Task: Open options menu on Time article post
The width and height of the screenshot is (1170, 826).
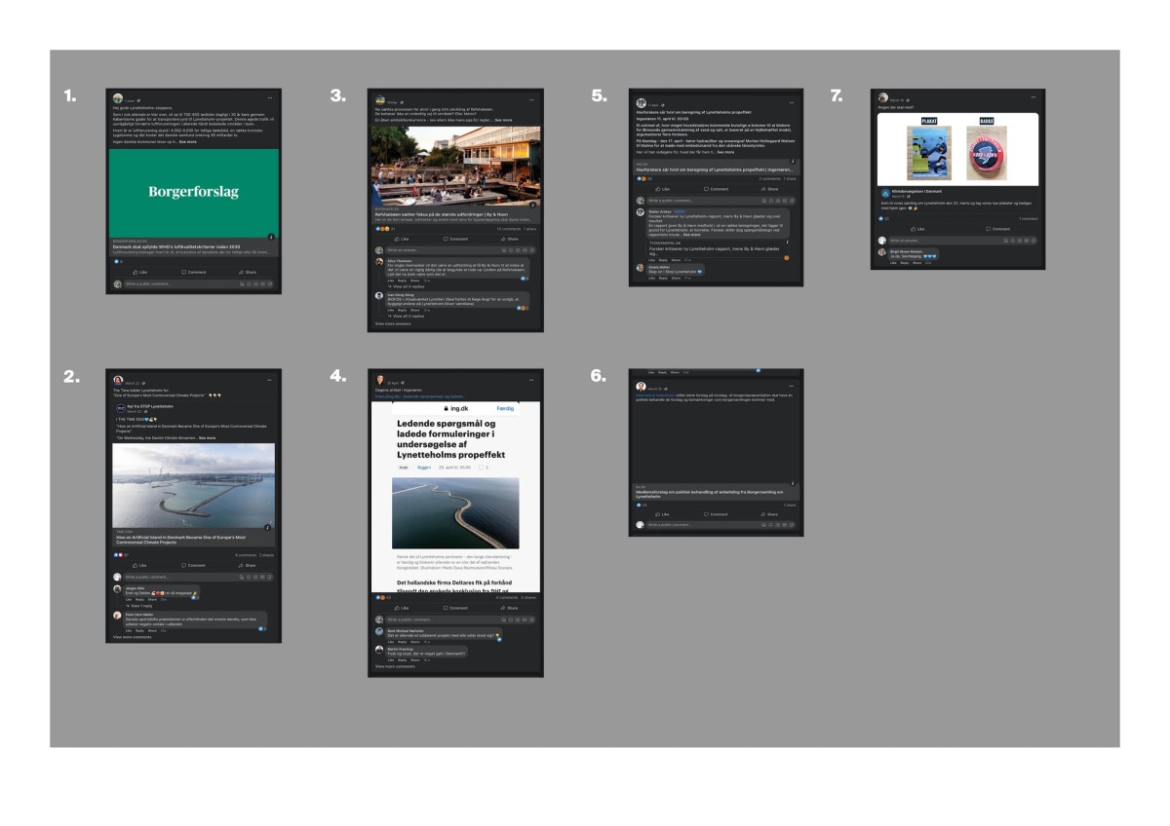Action: pos(270,380)
